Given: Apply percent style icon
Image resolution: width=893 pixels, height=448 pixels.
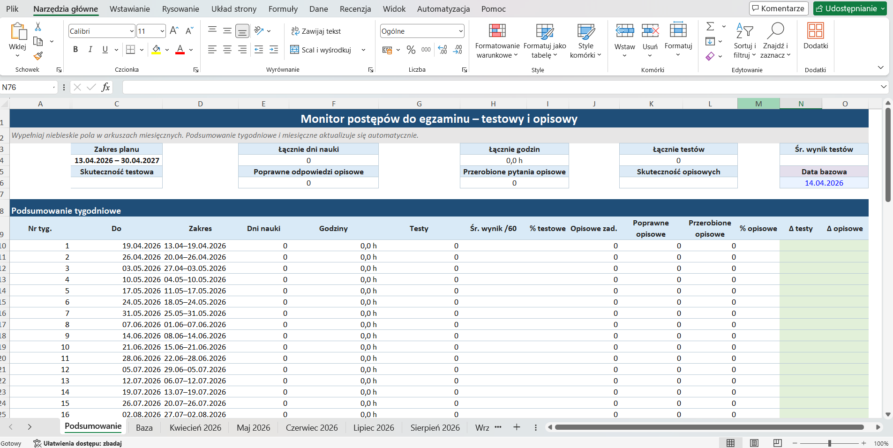Looking at the screenshot, I should pyautogui.click(x=411, y=50).
